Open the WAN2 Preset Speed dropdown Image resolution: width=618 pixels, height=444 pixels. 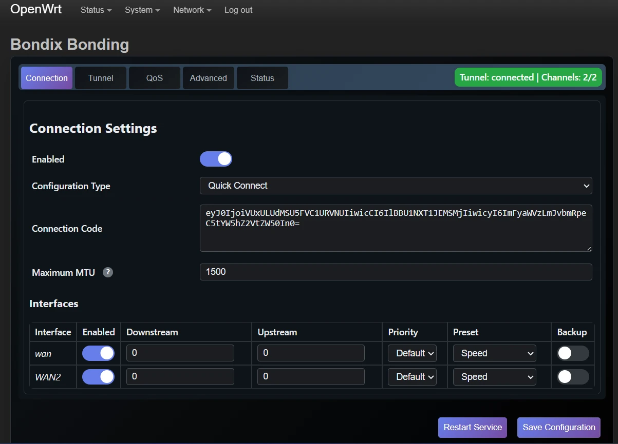pyautogui.click(x=495, y=377)
